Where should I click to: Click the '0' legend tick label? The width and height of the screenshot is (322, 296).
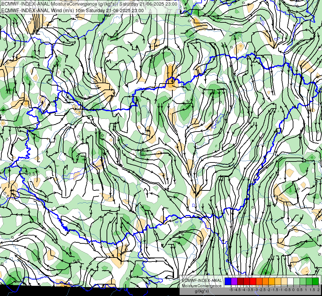(x=293, y=290)
